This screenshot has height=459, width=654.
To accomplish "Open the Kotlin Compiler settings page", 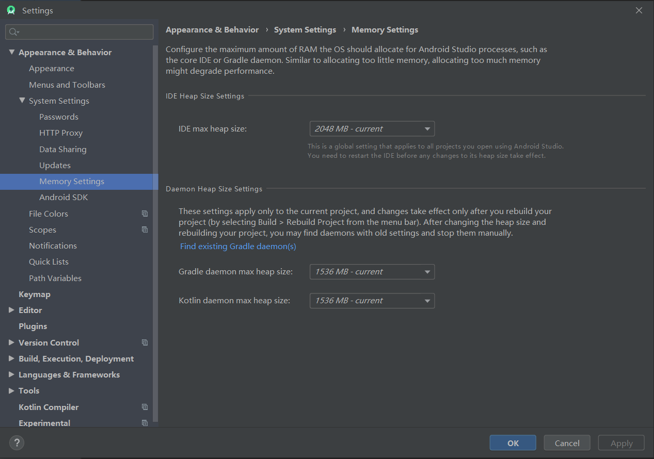I will click(49, 407).
